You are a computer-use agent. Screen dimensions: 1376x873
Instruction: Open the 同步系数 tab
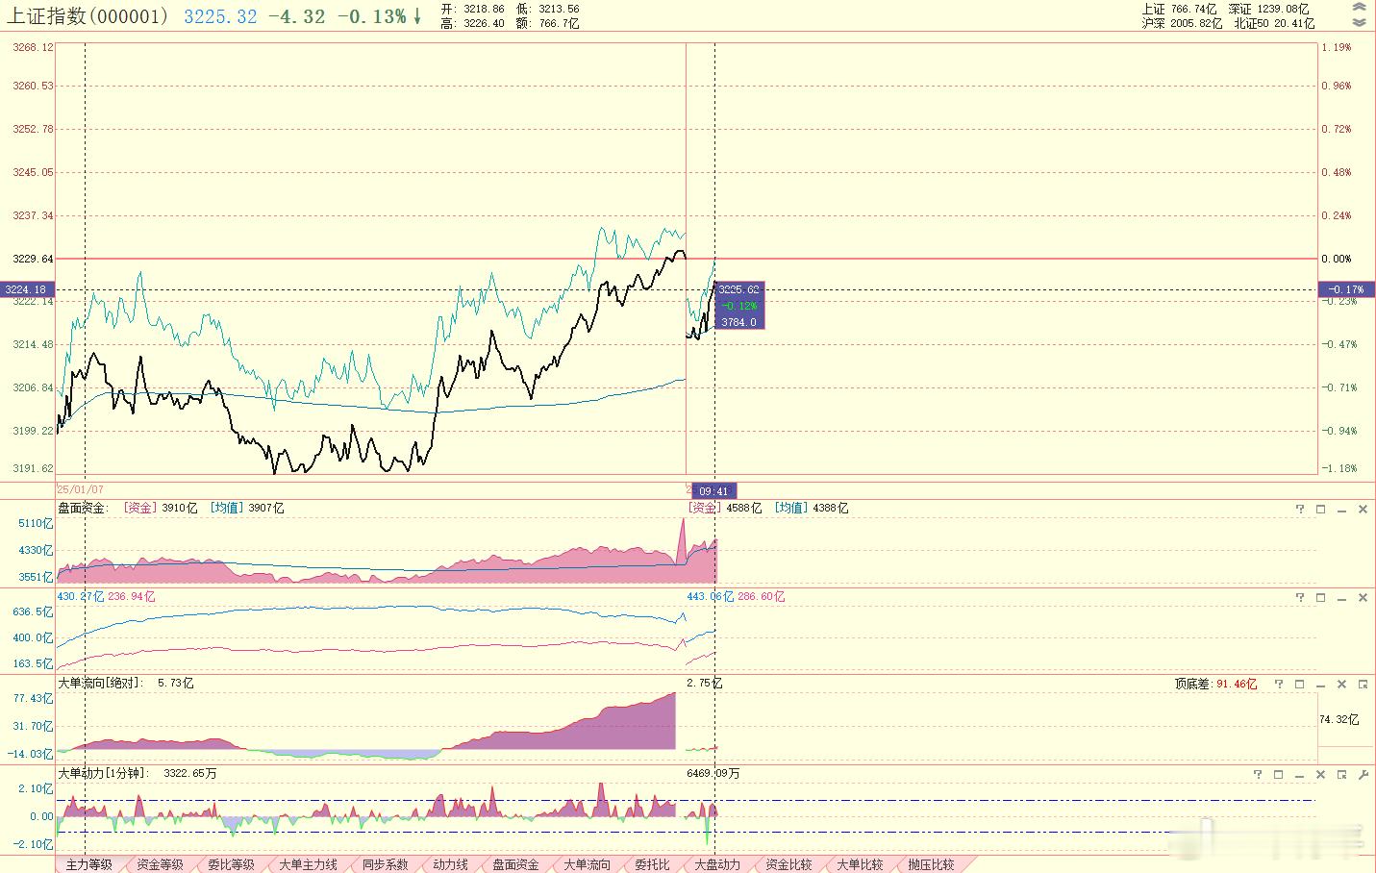[385, 864]
